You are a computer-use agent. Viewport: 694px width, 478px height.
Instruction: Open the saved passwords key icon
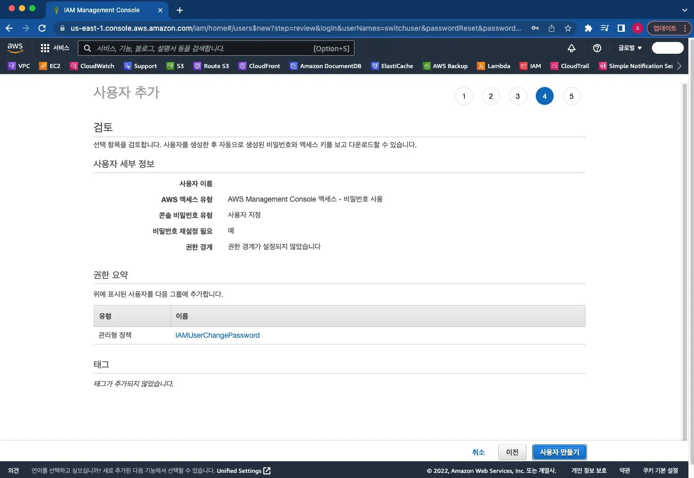point(535,28)
